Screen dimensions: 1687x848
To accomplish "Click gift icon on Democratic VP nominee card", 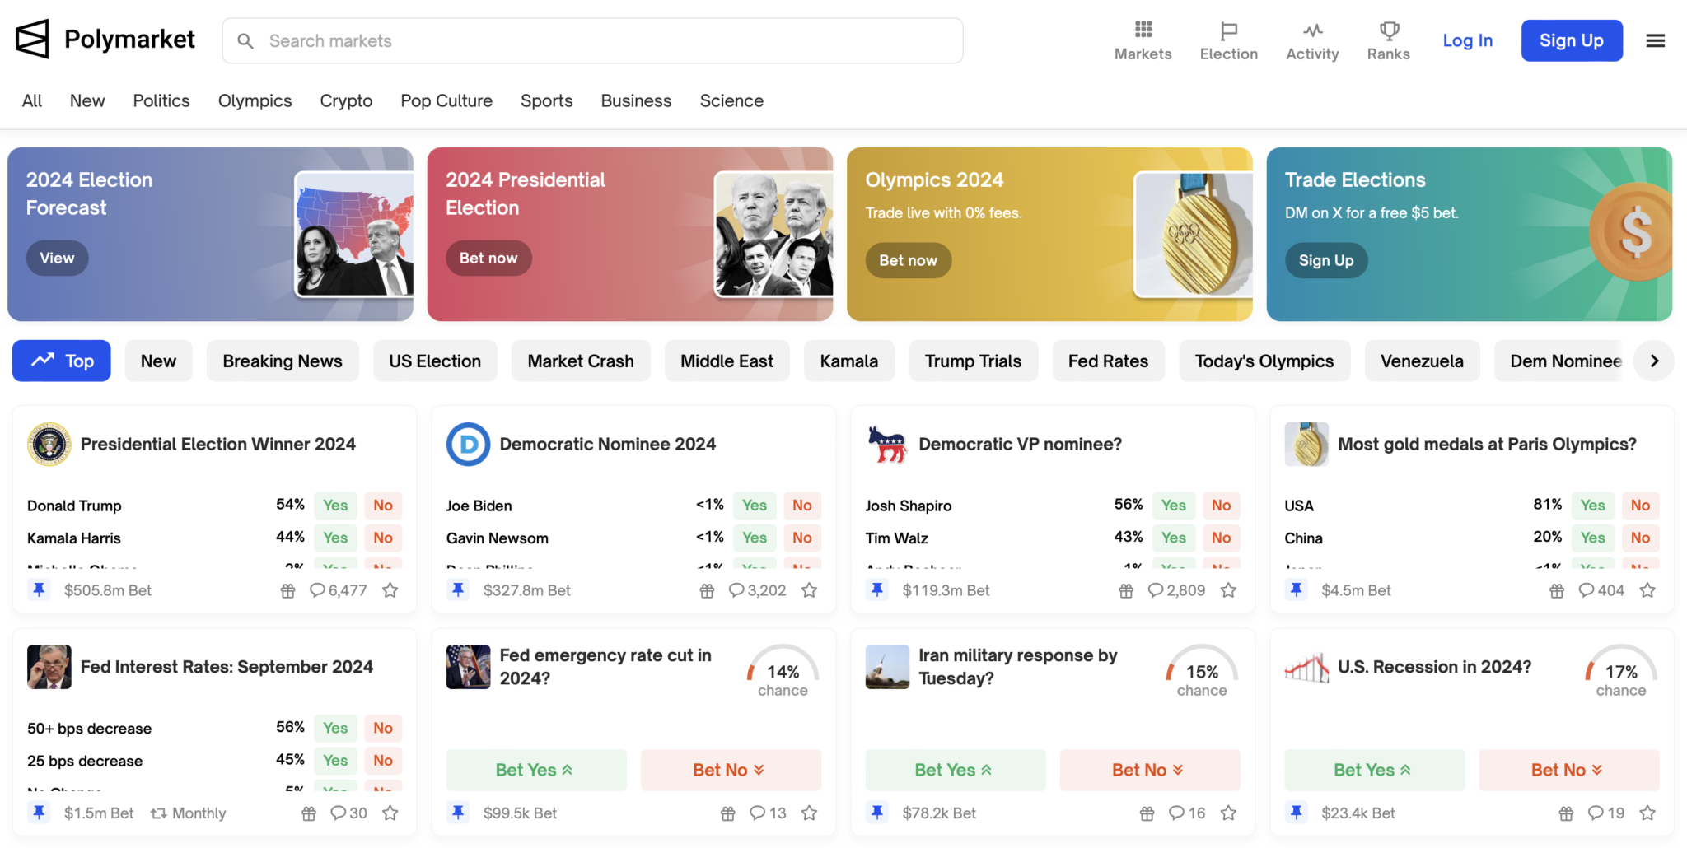I will click(x=1126, y=590).
